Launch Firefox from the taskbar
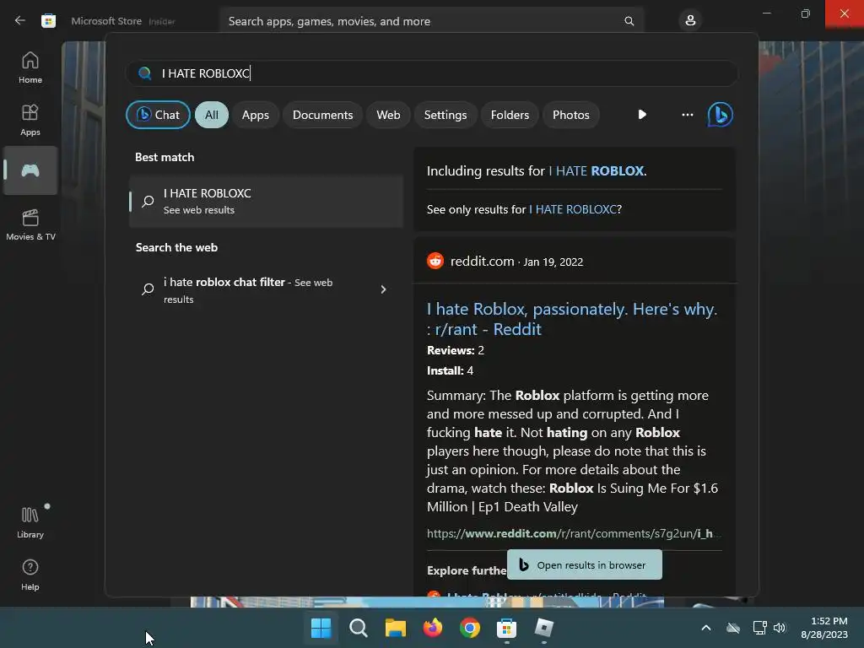Image resolution: width=864 pixels, height=648 pixels. tap(433, 628)
